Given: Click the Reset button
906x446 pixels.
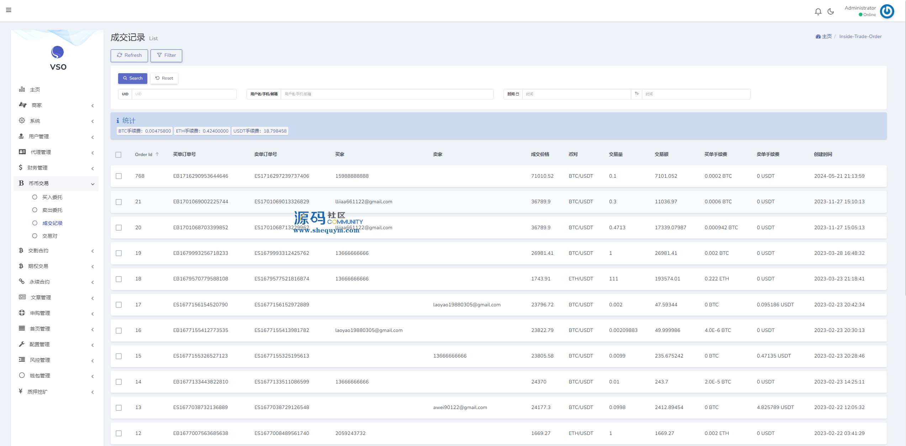Looking at the screenshot, I should click(x=164, y=78).
